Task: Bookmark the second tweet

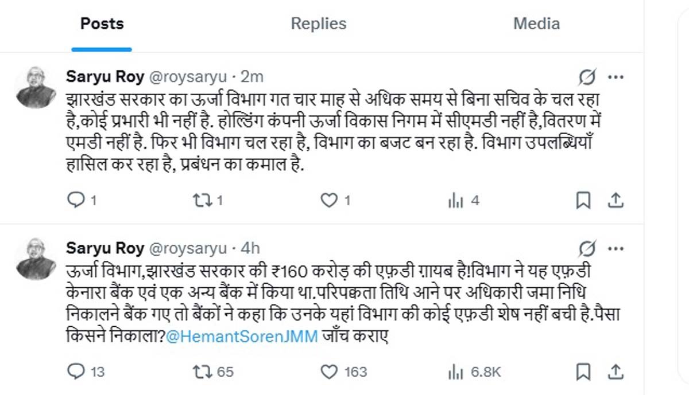Action: (x=585, y=371)
